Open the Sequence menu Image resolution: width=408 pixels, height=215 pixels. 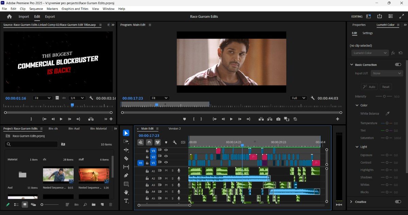[x=36, y=9]
